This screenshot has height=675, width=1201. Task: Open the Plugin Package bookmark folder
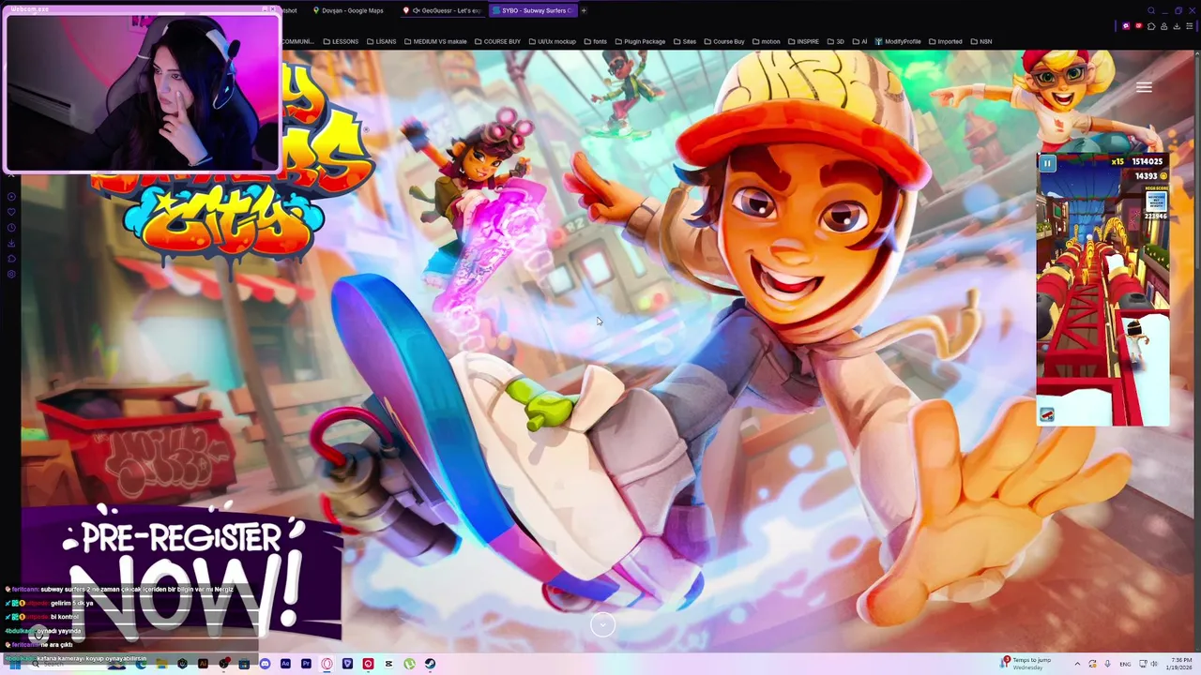point(639,41)
